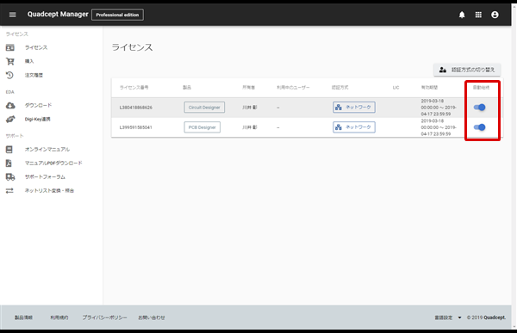Click the Professional edition badge
Screen dimensions: 517x333
(117, 15)
